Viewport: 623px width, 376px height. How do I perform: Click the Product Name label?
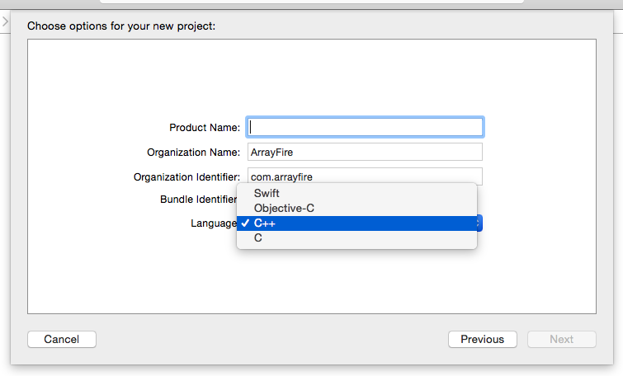pyautogui.click(x=205, y=128)
